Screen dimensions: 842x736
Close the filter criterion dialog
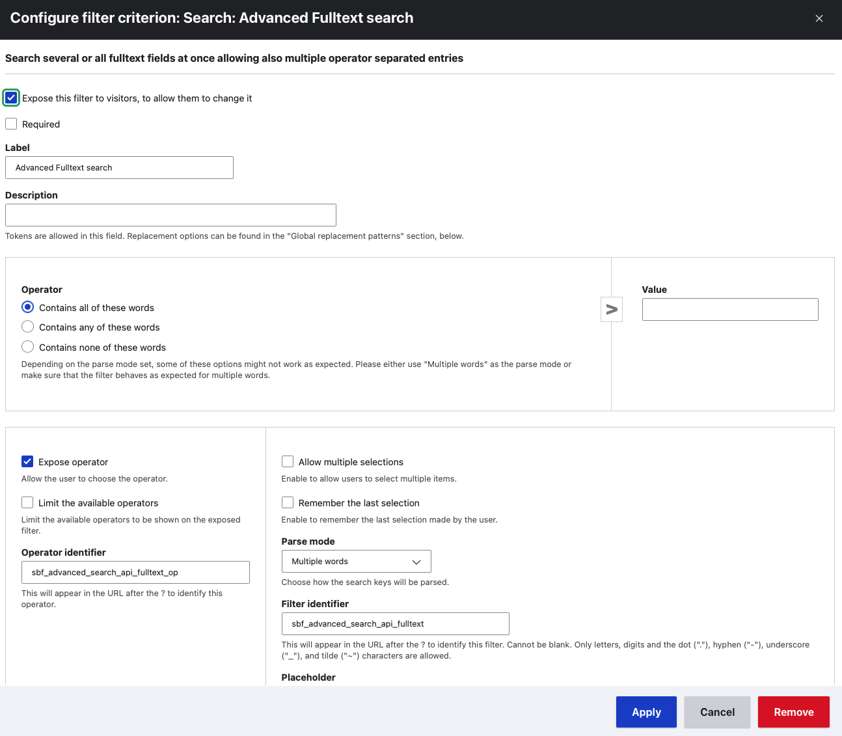[819, 19]
